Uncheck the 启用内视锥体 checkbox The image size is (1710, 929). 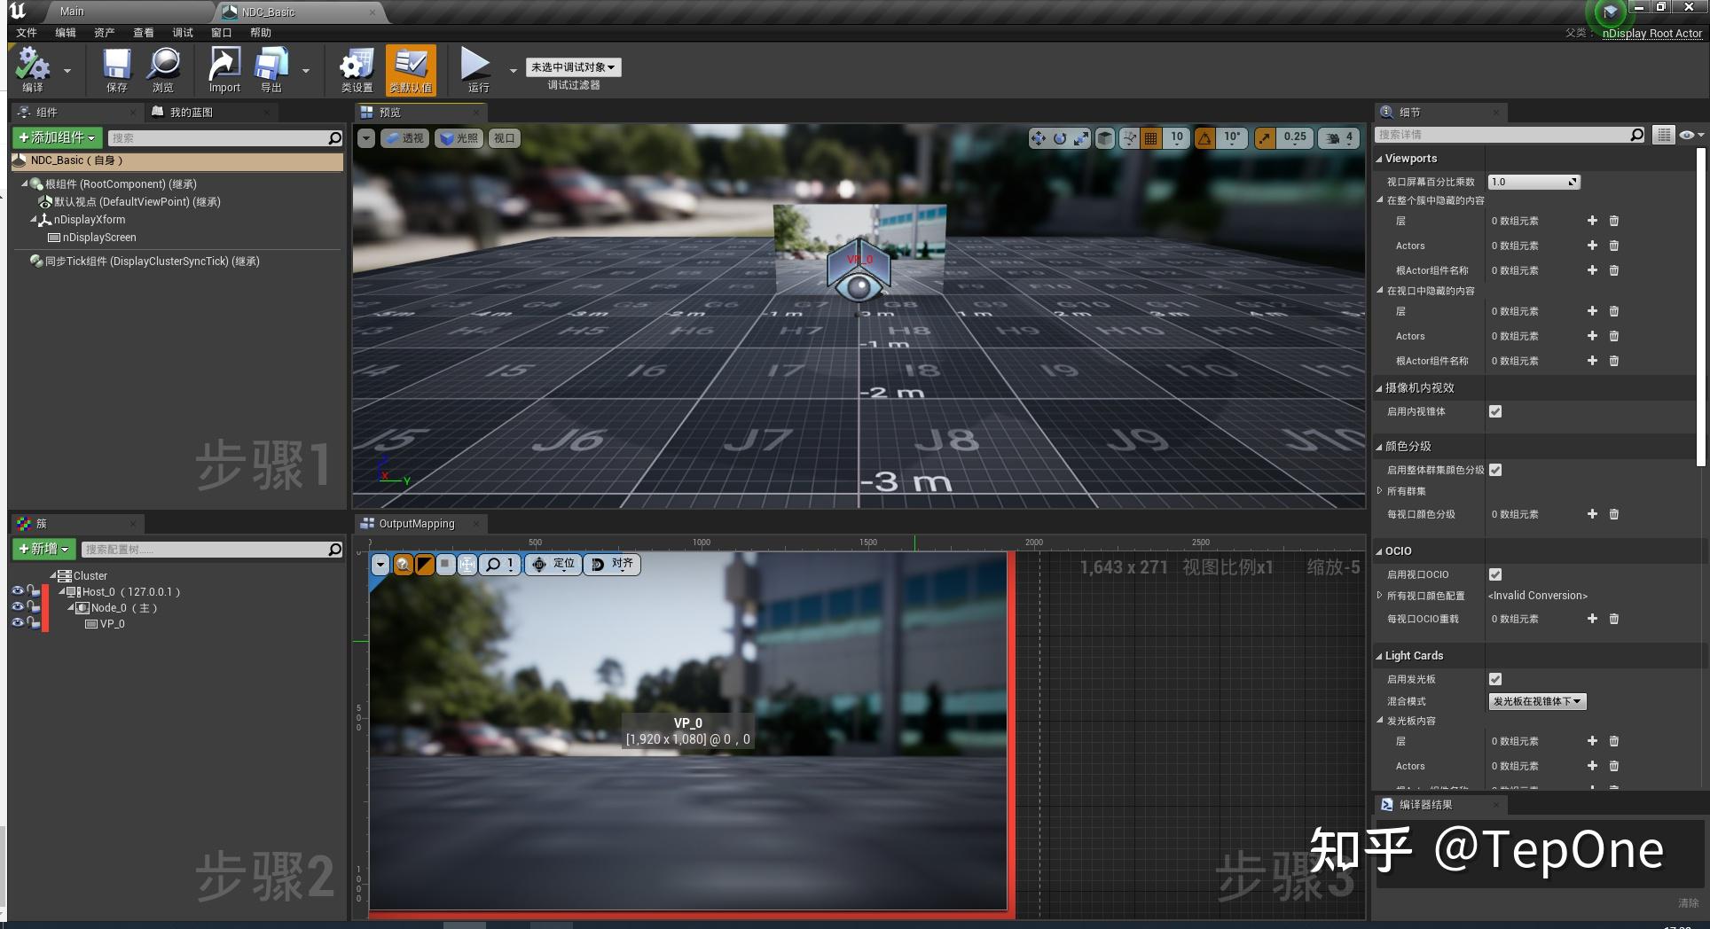tap(1495, 411)
